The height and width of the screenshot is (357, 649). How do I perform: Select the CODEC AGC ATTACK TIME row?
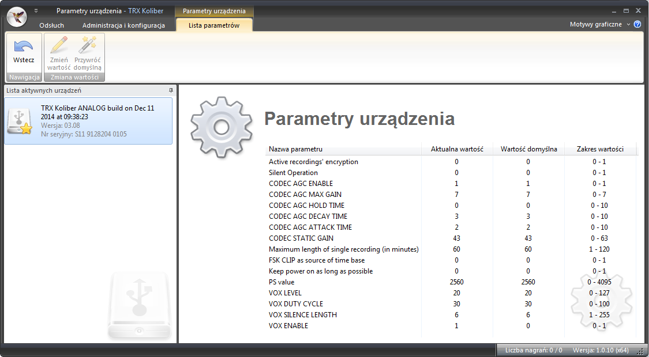(451, 227)
